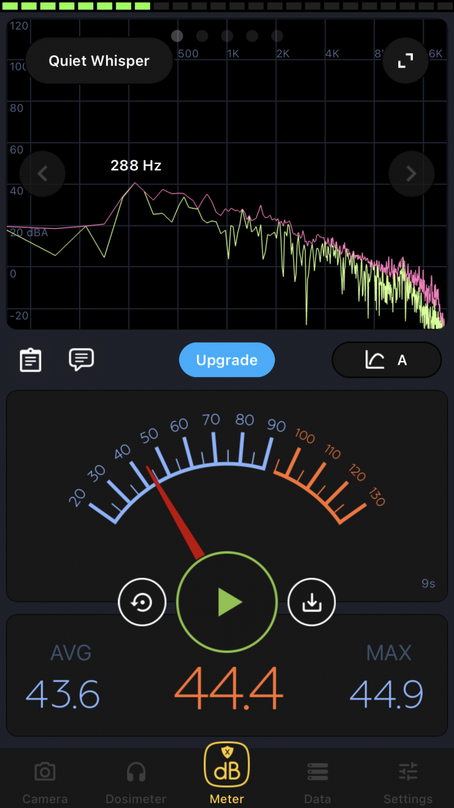Tap the green level bar at the top
The image size is (454, 808).
[x=77, y=6]
